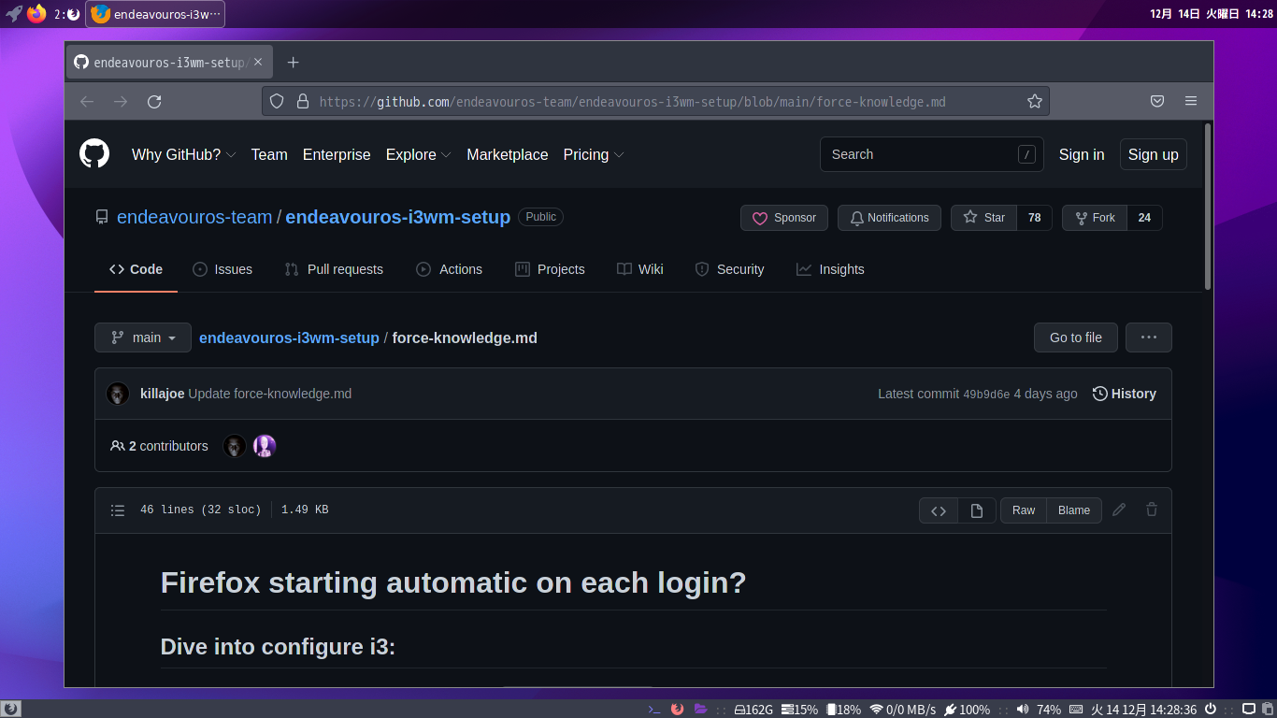1277x718 pixels.
Task: Click the site security lock icon
Action: 301,101
